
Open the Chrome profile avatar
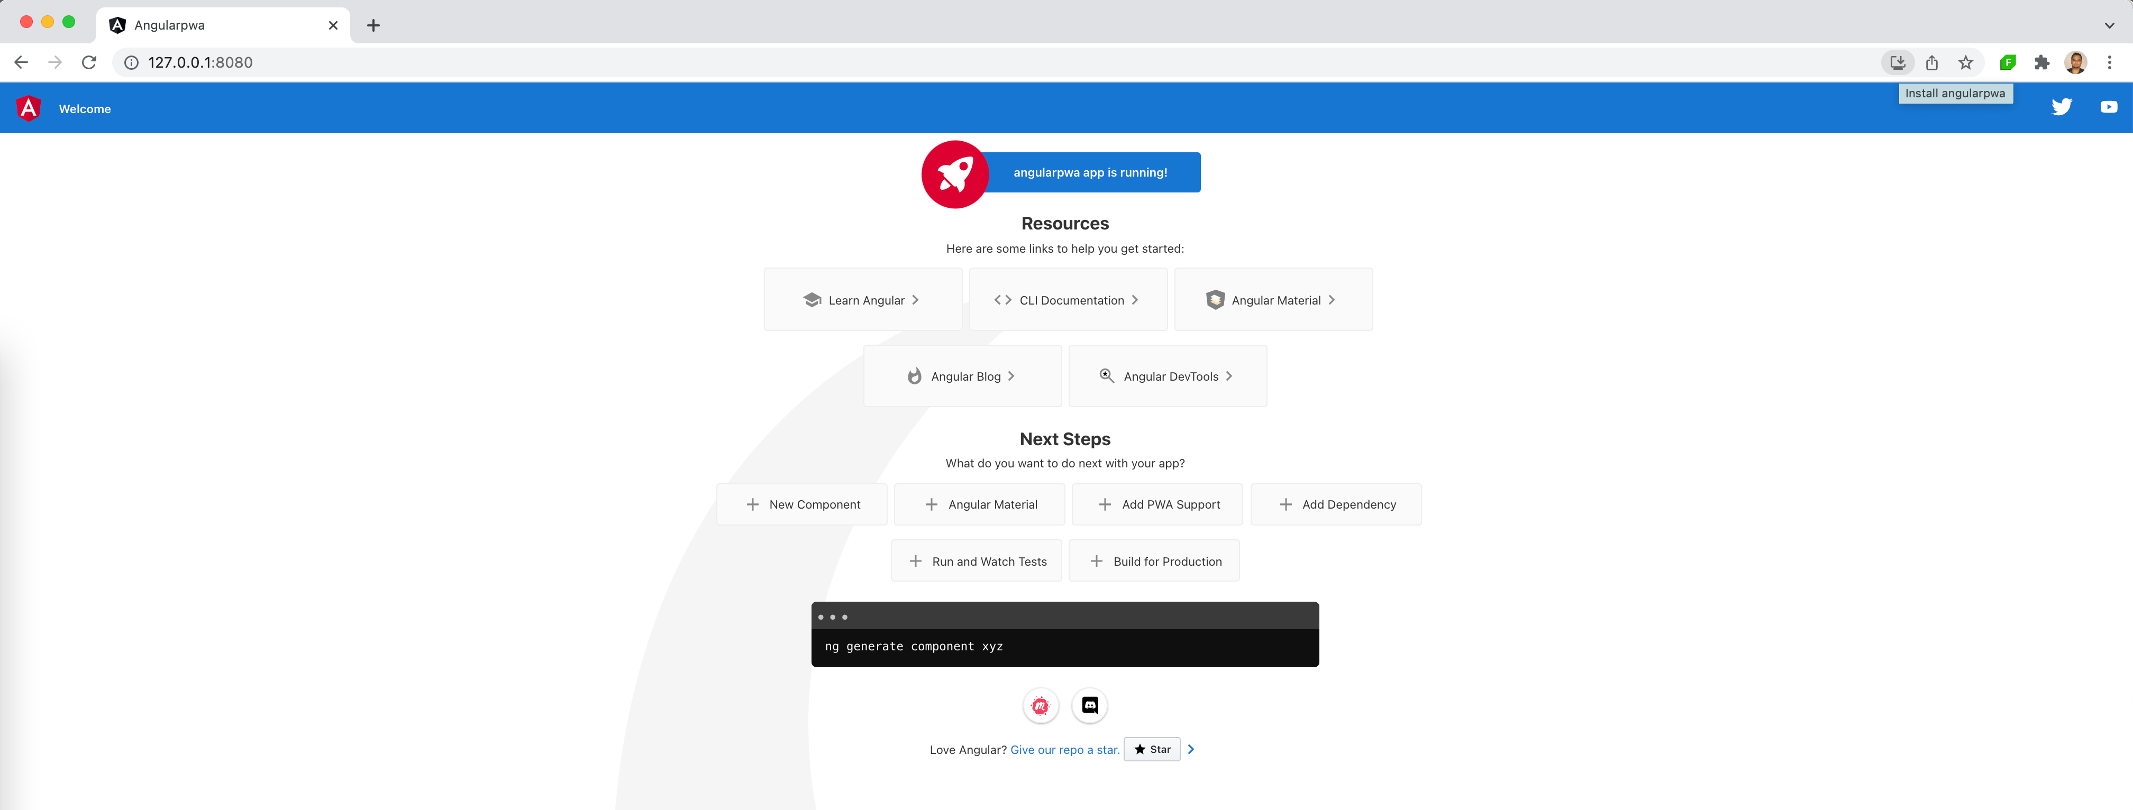[2076, 62]
